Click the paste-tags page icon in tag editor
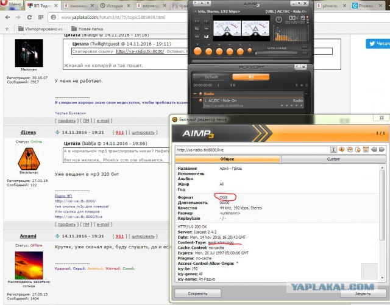Image resolution: width=390 pixels, height=305 pixels. click(x=358, y=149)
